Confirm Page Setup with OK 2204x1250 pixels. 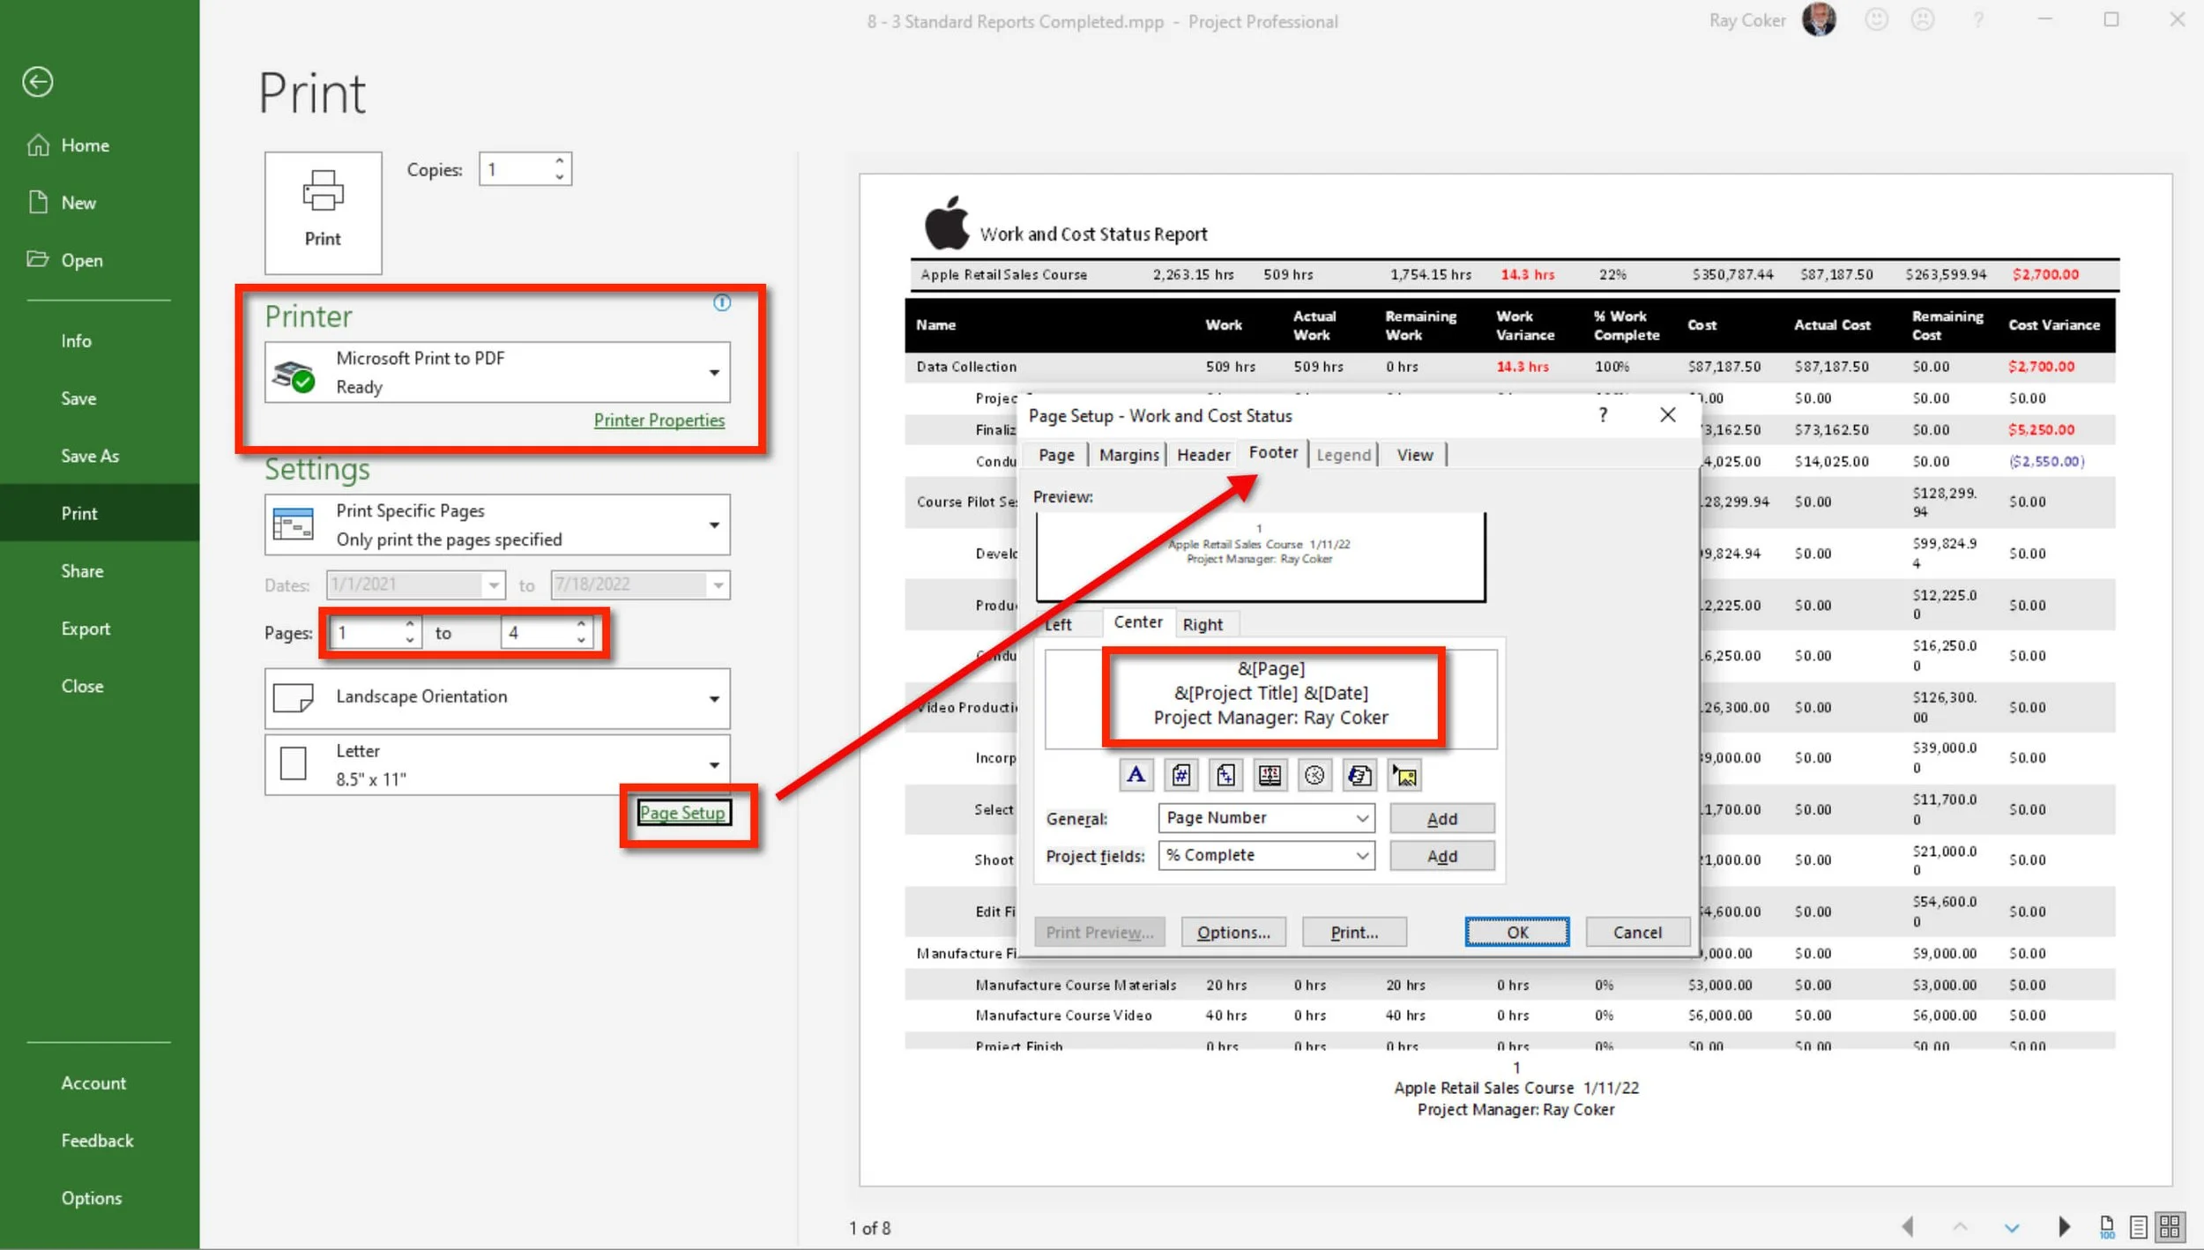1516,933
